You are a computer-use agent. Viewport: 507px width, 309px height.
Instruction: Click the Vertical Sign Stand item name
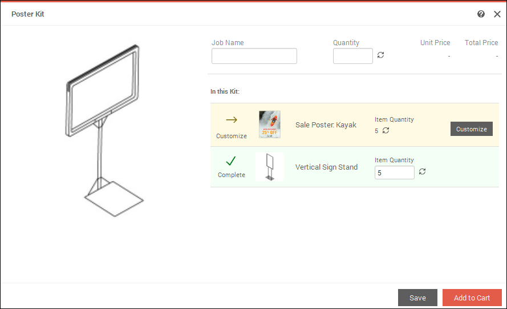(x=326, y=167)
